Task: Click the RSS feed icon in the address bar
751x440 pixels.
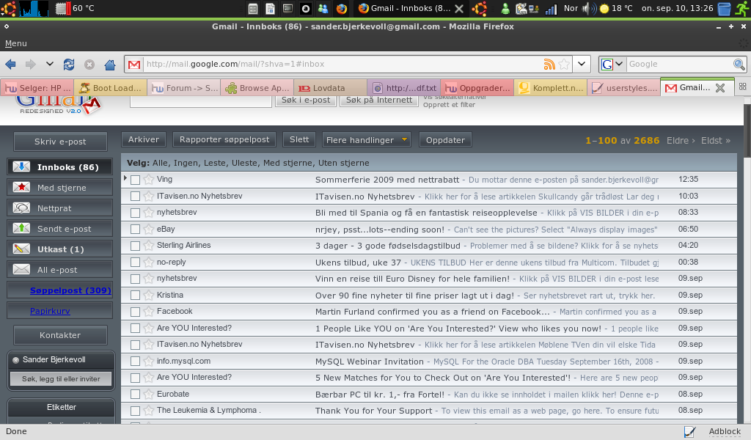Action: (549, 64)
